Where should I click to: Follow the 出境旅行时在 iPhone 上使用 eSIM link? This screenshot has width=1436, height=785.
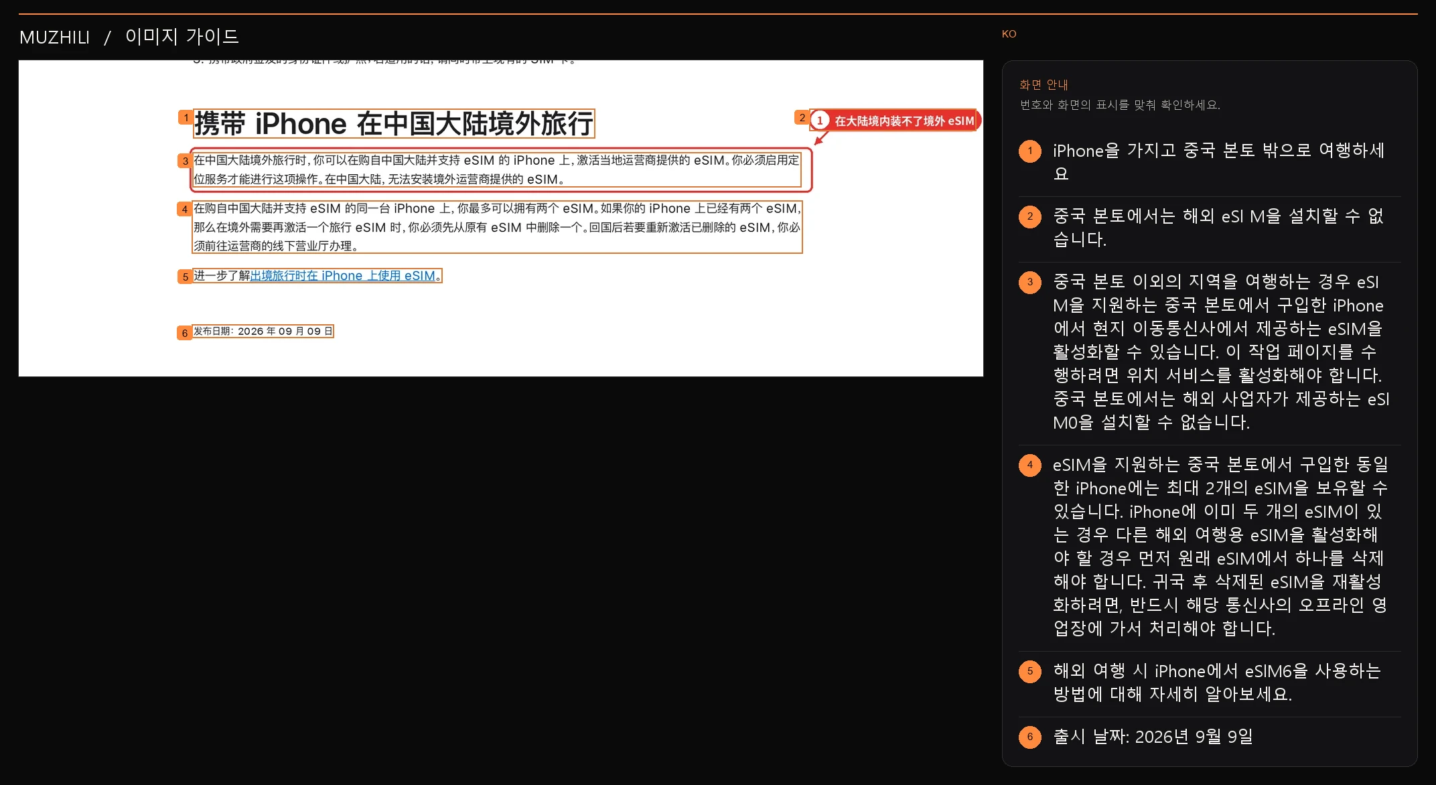pyautogui.click(x=343, y=276)
